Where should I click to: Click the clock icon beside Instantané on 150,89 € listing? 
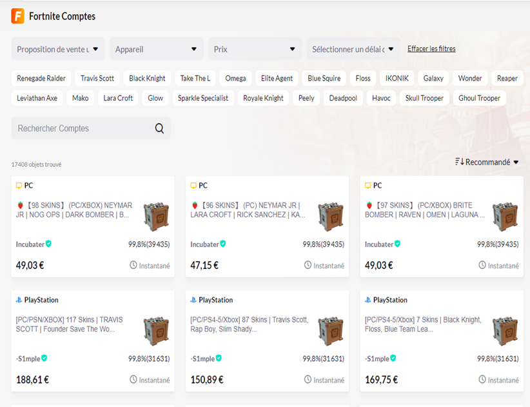tap(308, 379)
